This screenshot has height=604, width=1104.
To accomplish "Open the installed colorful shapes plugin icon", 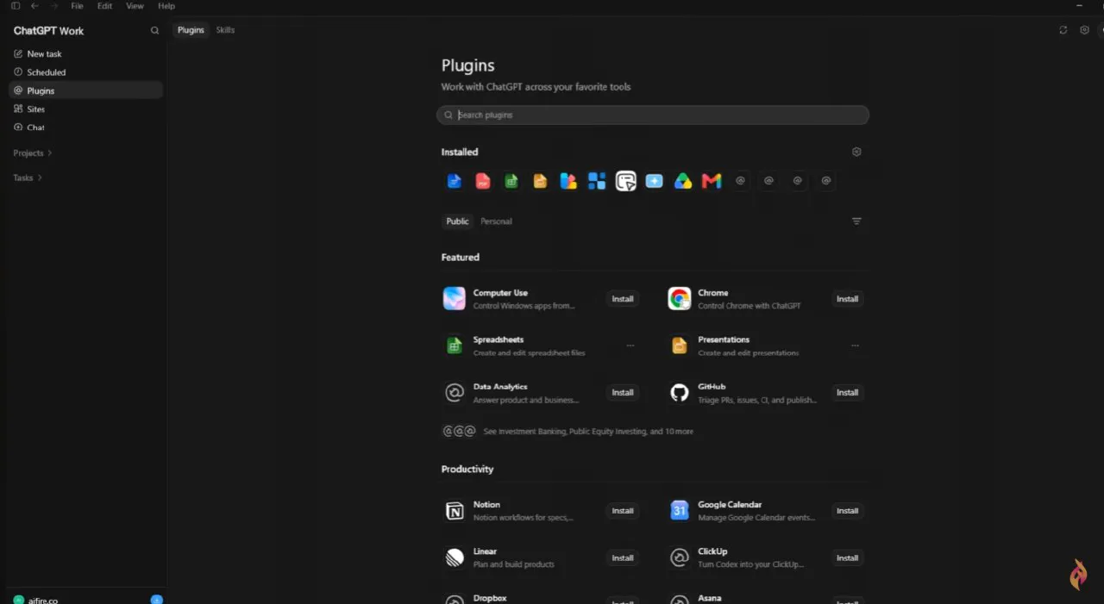I will pos(568,181).
